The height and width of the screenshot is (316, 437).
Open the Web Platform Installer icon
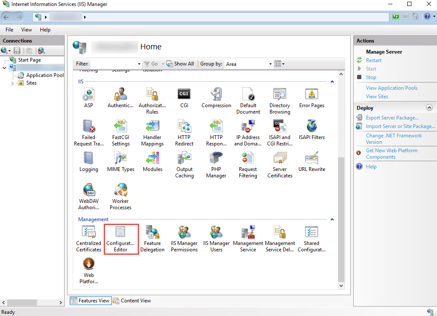coord(89,270)
